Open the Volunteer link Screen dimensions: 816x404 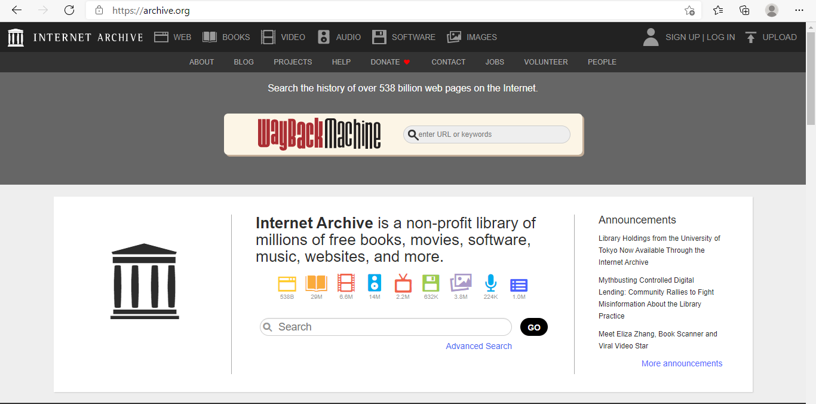(x=546, y=62)
